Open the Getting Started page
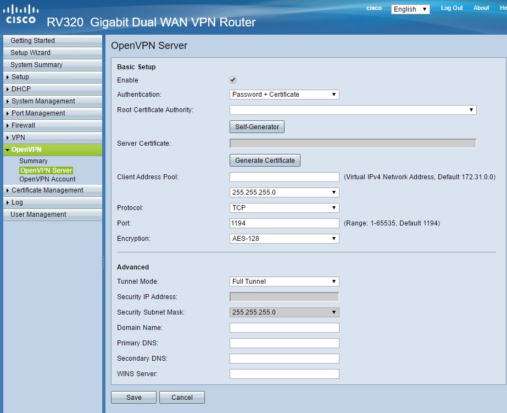The height and width of the screenshot is (413, 507). (53, 41)
